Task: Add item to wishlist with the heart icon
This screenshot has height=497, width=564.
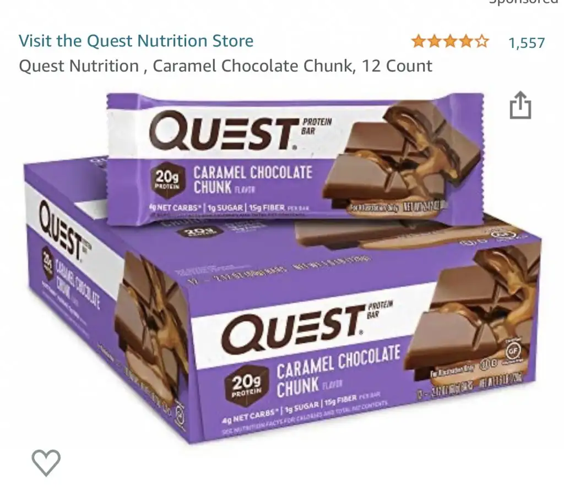Action: tap(46, 462)
